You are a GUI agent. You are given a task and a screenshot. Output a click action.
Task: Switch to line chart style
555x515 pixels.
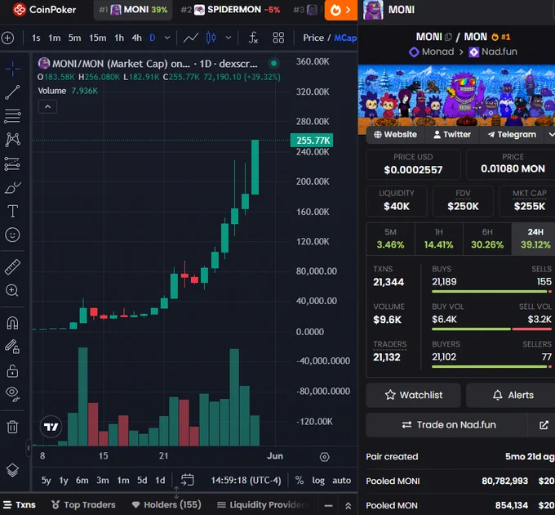[190, 38]
